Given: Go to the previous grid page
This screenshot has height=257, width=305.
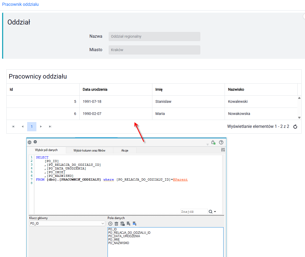Looking at the screenshot, I should pos(23,127).
